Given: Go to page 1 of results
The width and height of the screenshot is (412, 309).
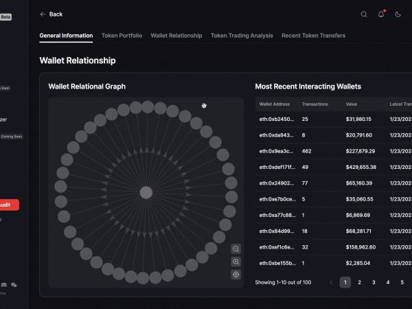Looking at the screenshot, I should [x=345, y=282].
